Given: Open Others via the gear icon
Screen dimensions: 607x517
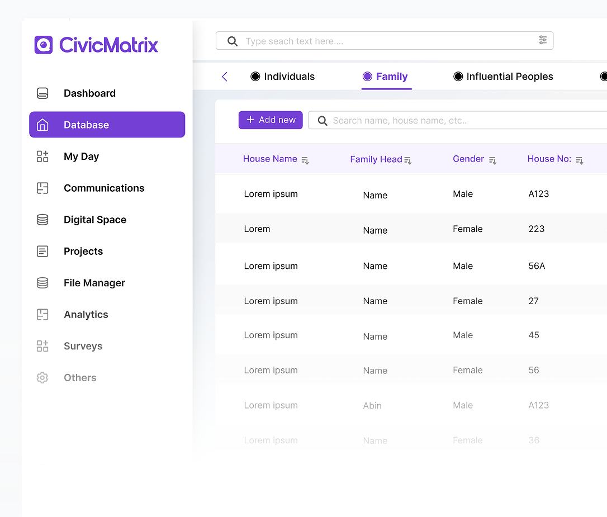Looking at the screenshot, I should [x=42, y=377].
